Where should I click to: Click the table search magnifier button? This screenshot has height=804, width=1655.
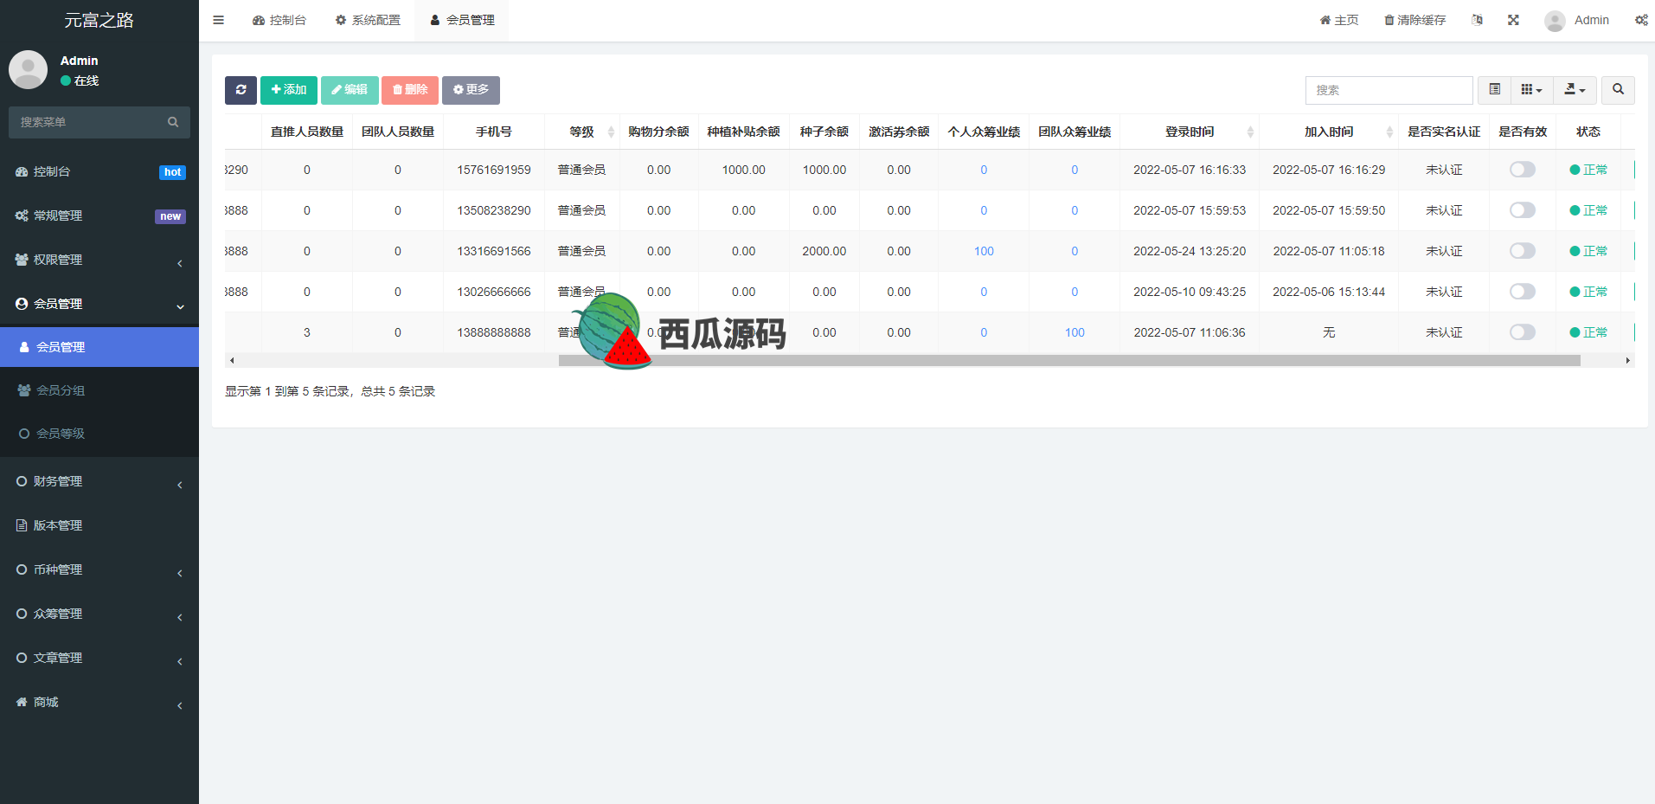pyautogui.click(x=1618, y=90)
